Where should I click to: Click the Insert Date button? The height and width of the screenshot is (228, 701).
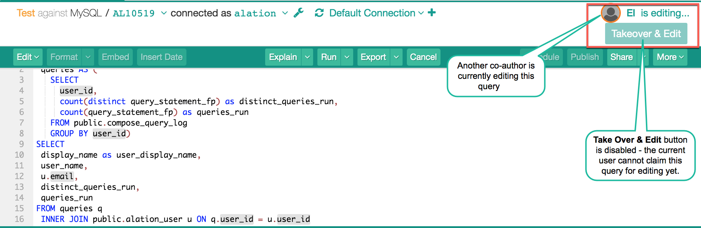161,57
